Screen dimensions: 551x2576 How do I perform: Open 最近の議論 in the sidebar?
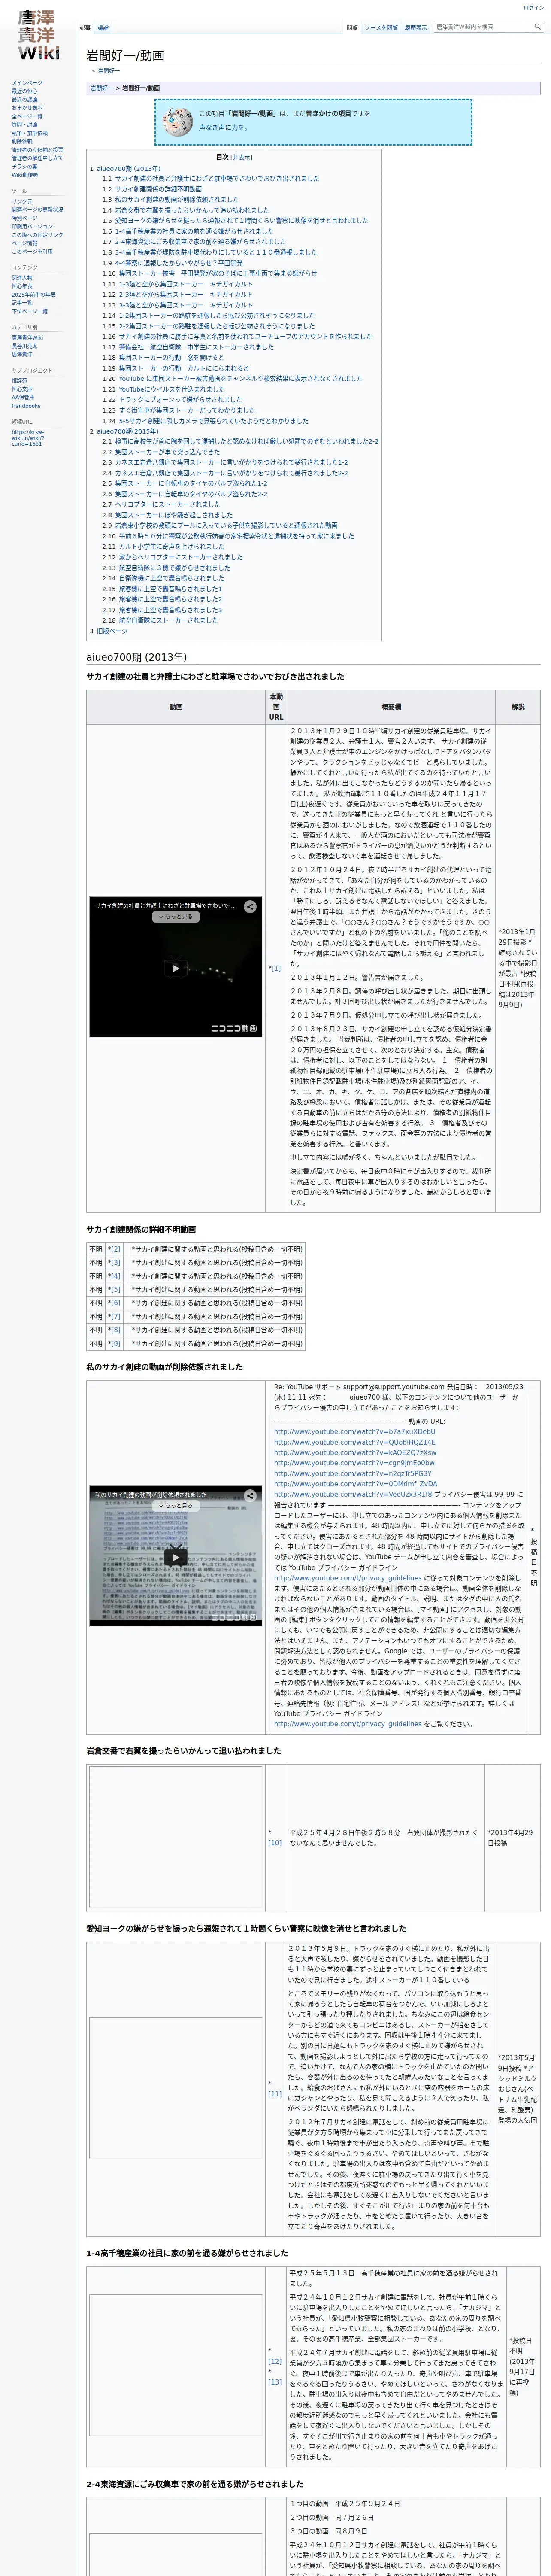tap(25, 100)
